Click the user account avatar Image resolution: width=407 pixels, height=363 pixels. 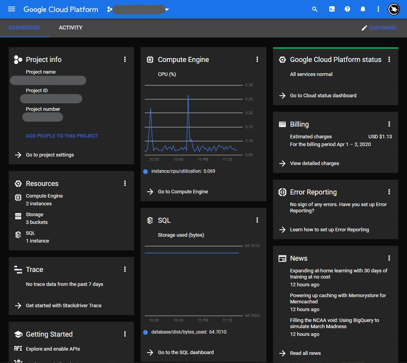pos(394,9)
